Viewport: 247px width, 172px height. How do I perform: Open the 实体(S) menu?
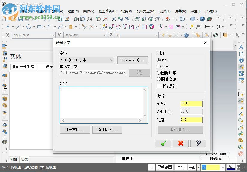pos(89,11)
